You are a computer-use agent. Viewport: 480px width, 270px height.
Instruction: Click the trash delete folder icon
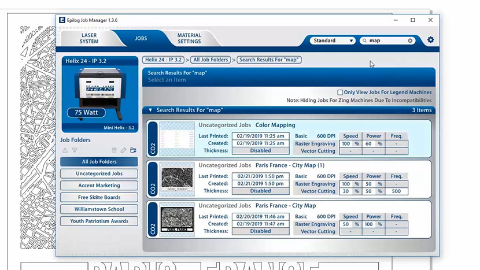pyautogui.click(x=114, y=150)
